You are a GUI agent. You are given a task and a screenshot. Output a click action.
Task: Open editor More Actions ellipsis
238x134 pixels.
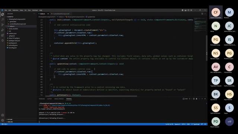(x=205, y=14)
